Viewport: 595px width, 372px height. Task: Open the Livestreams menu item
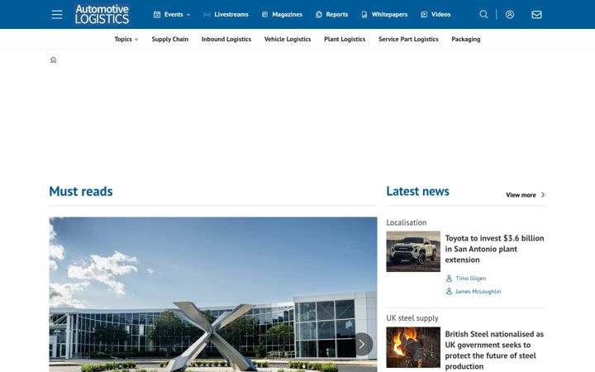pyautogui.click(x=231, y=14)
